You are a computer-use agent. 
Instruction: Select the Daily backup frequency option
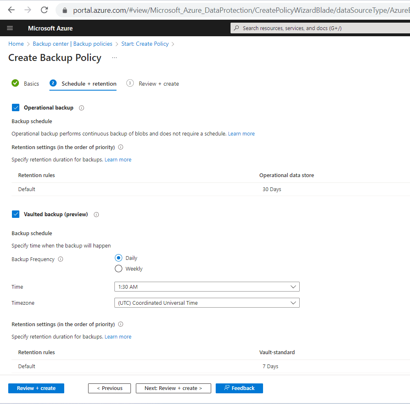tap(119, 258)
